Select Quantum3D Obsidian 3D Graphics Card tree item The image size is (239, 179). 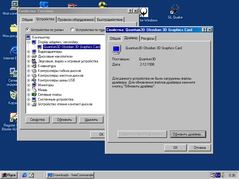(72, 47)
